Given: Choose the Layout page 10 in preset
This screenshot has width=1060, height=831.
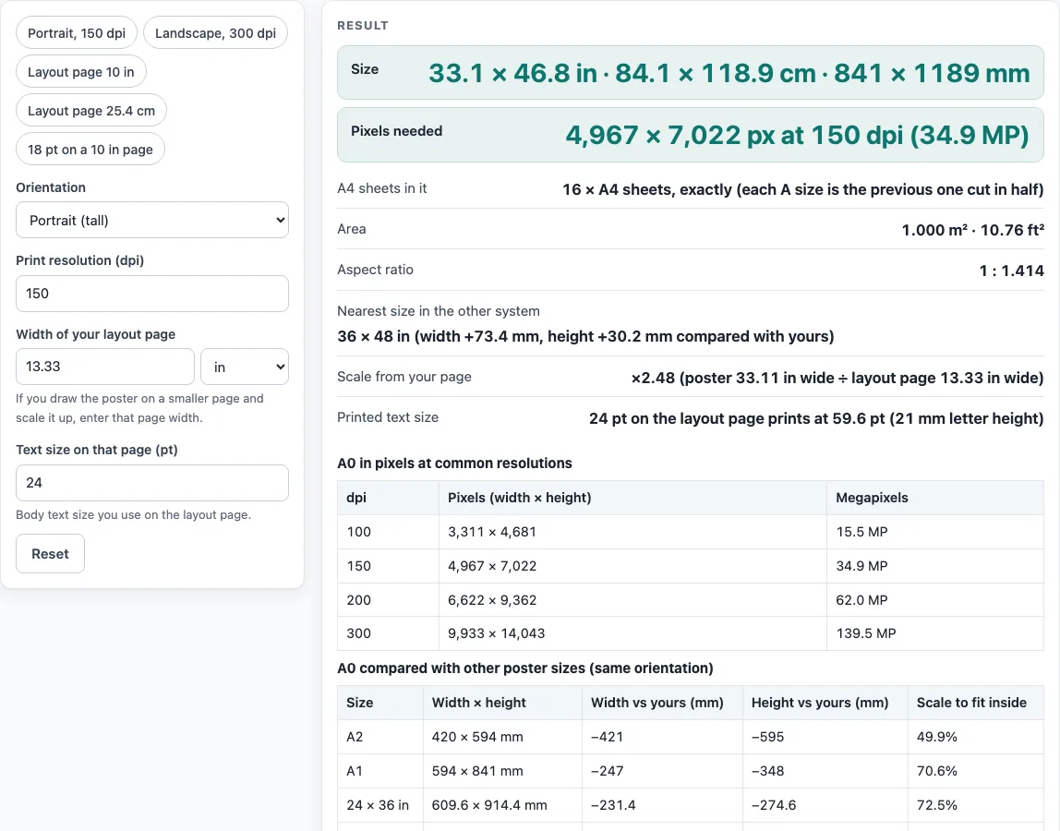Looking at the screenshot, I should click(x=81, y=72).
